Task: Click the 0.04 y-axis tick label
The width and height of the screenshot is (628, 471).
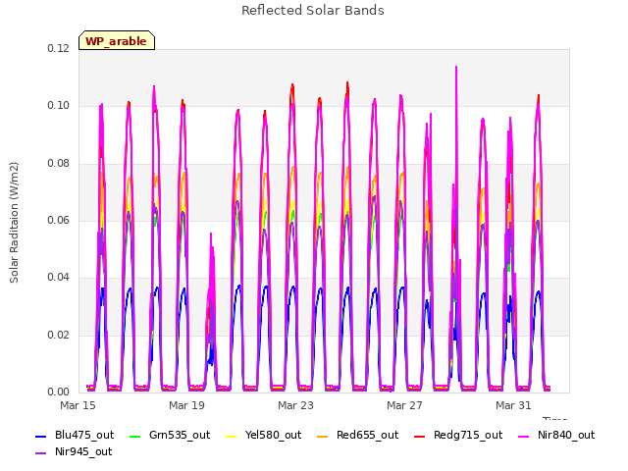Action: [x=59, y=278]
